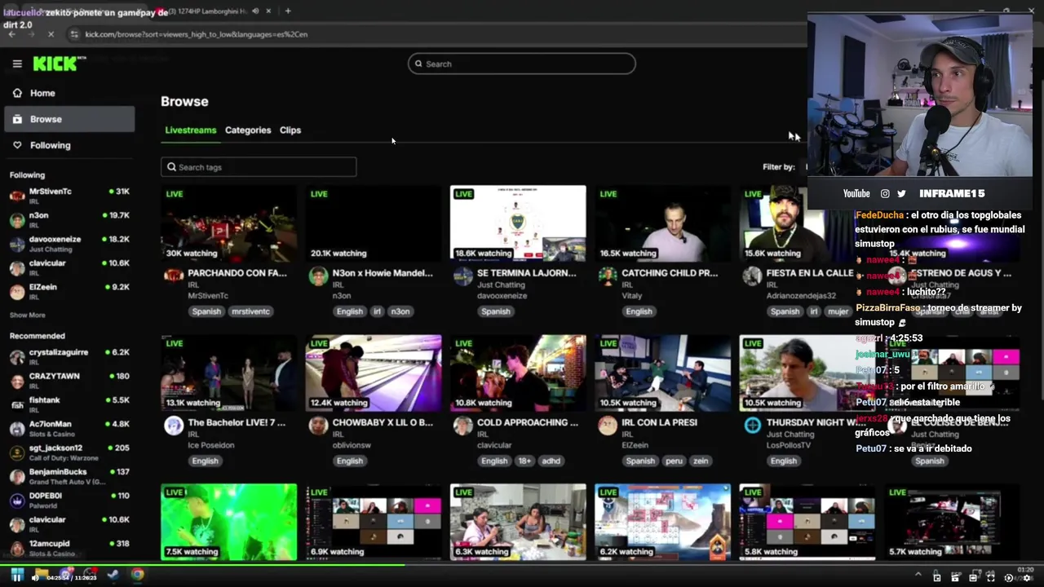Click the DOPEBOI channel avatar
This screenshot has height=587, width=1044.
[x=17, y=500]
